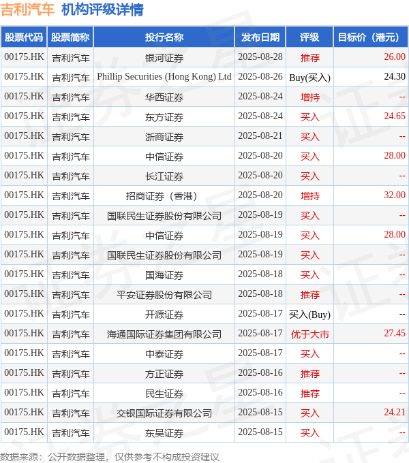The width and height of the screenshot is (409, 463).
Task: Click the 股票代码 column header
Action: coord(24,37)
